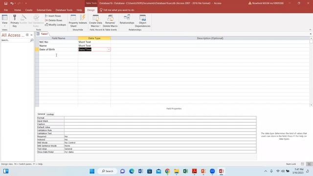This screenshot has width=313, height=176.
Task: Click the Undo arrow icon
Action: point(12,3)
